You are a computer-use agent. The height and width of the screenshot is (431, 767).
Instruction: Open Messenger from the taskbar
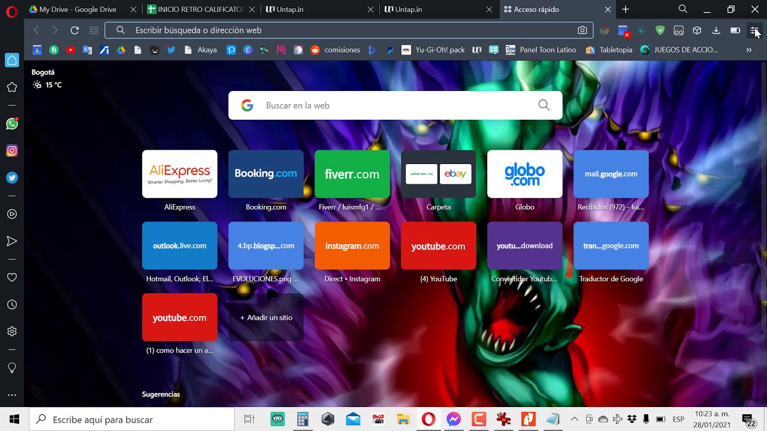click(x=454, y=420)
